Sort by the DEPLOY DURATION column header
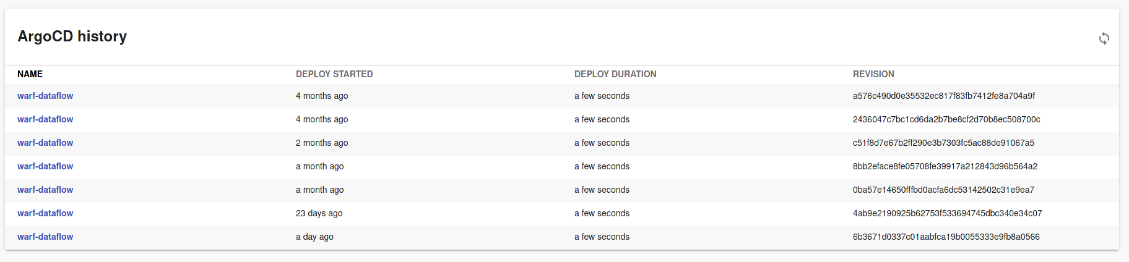The width and height of the screenshot is (1129, 262). pyautogui.click(x=615, y=74)
